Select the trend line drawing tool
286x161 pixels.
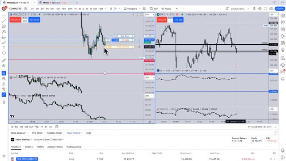point(4,21)
